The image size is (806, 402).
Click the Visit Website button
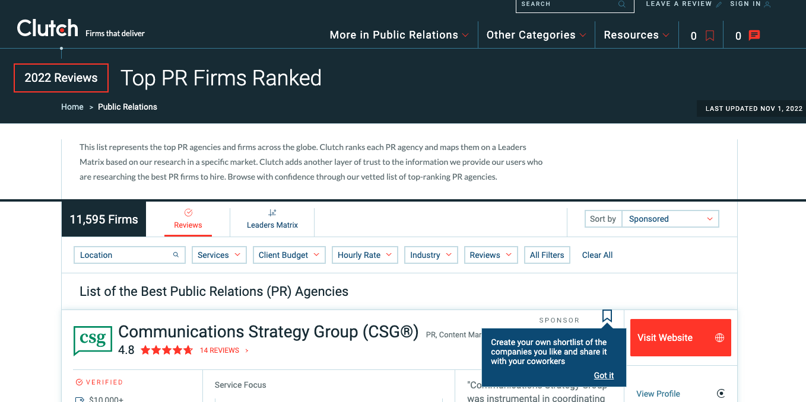[681, 338]
